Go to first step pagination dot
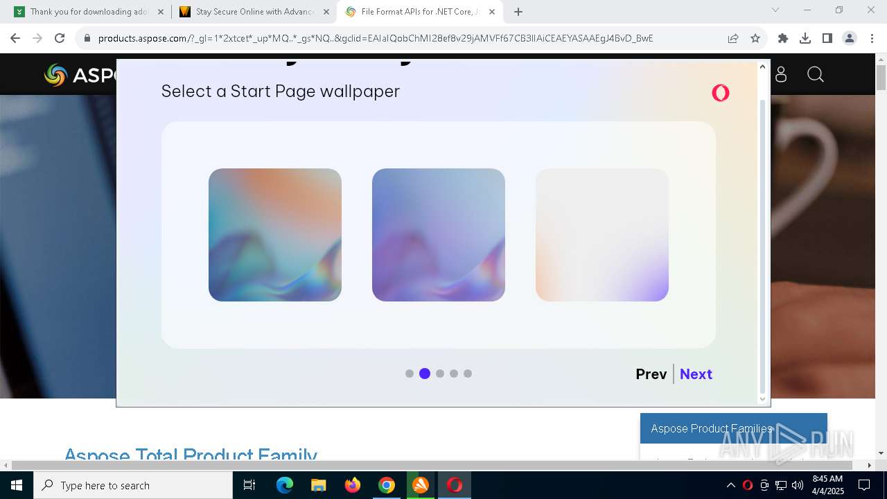Image resolution: width=887 pixels, height=499 pixels. coord(410,374)
